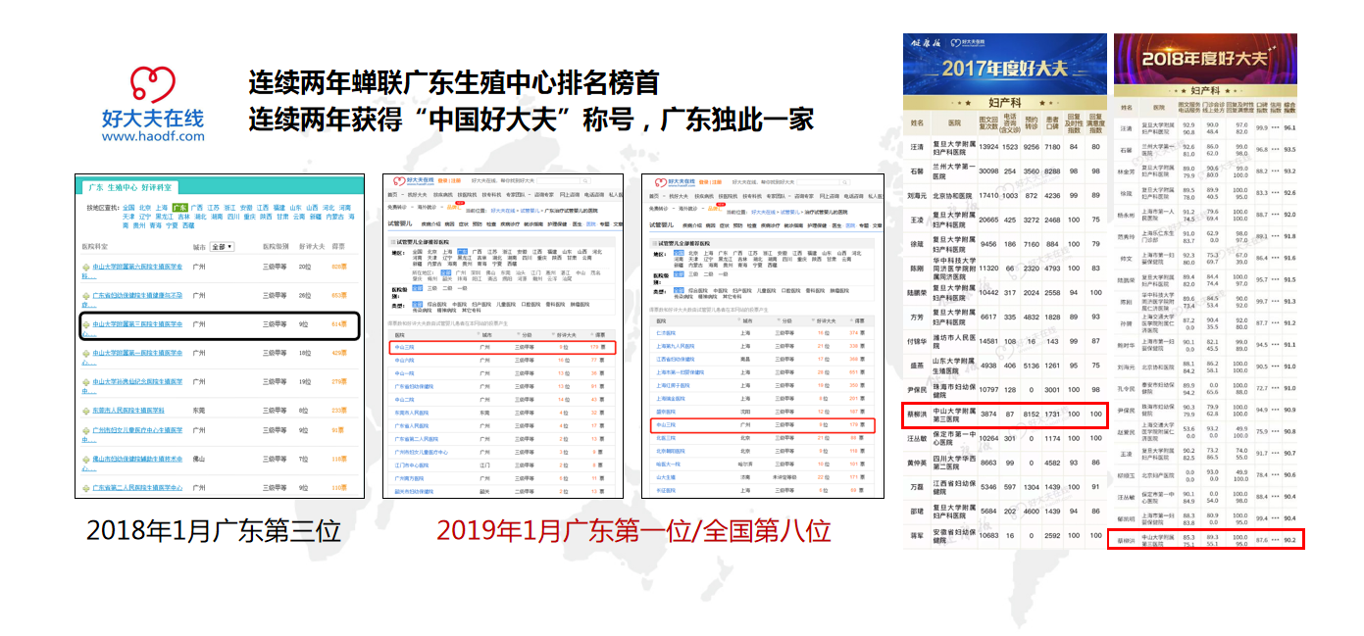1364x636 pixels.
Task: Click search input in Guangdong 试管婴儿 page header
Action: (x=558, y=181)
